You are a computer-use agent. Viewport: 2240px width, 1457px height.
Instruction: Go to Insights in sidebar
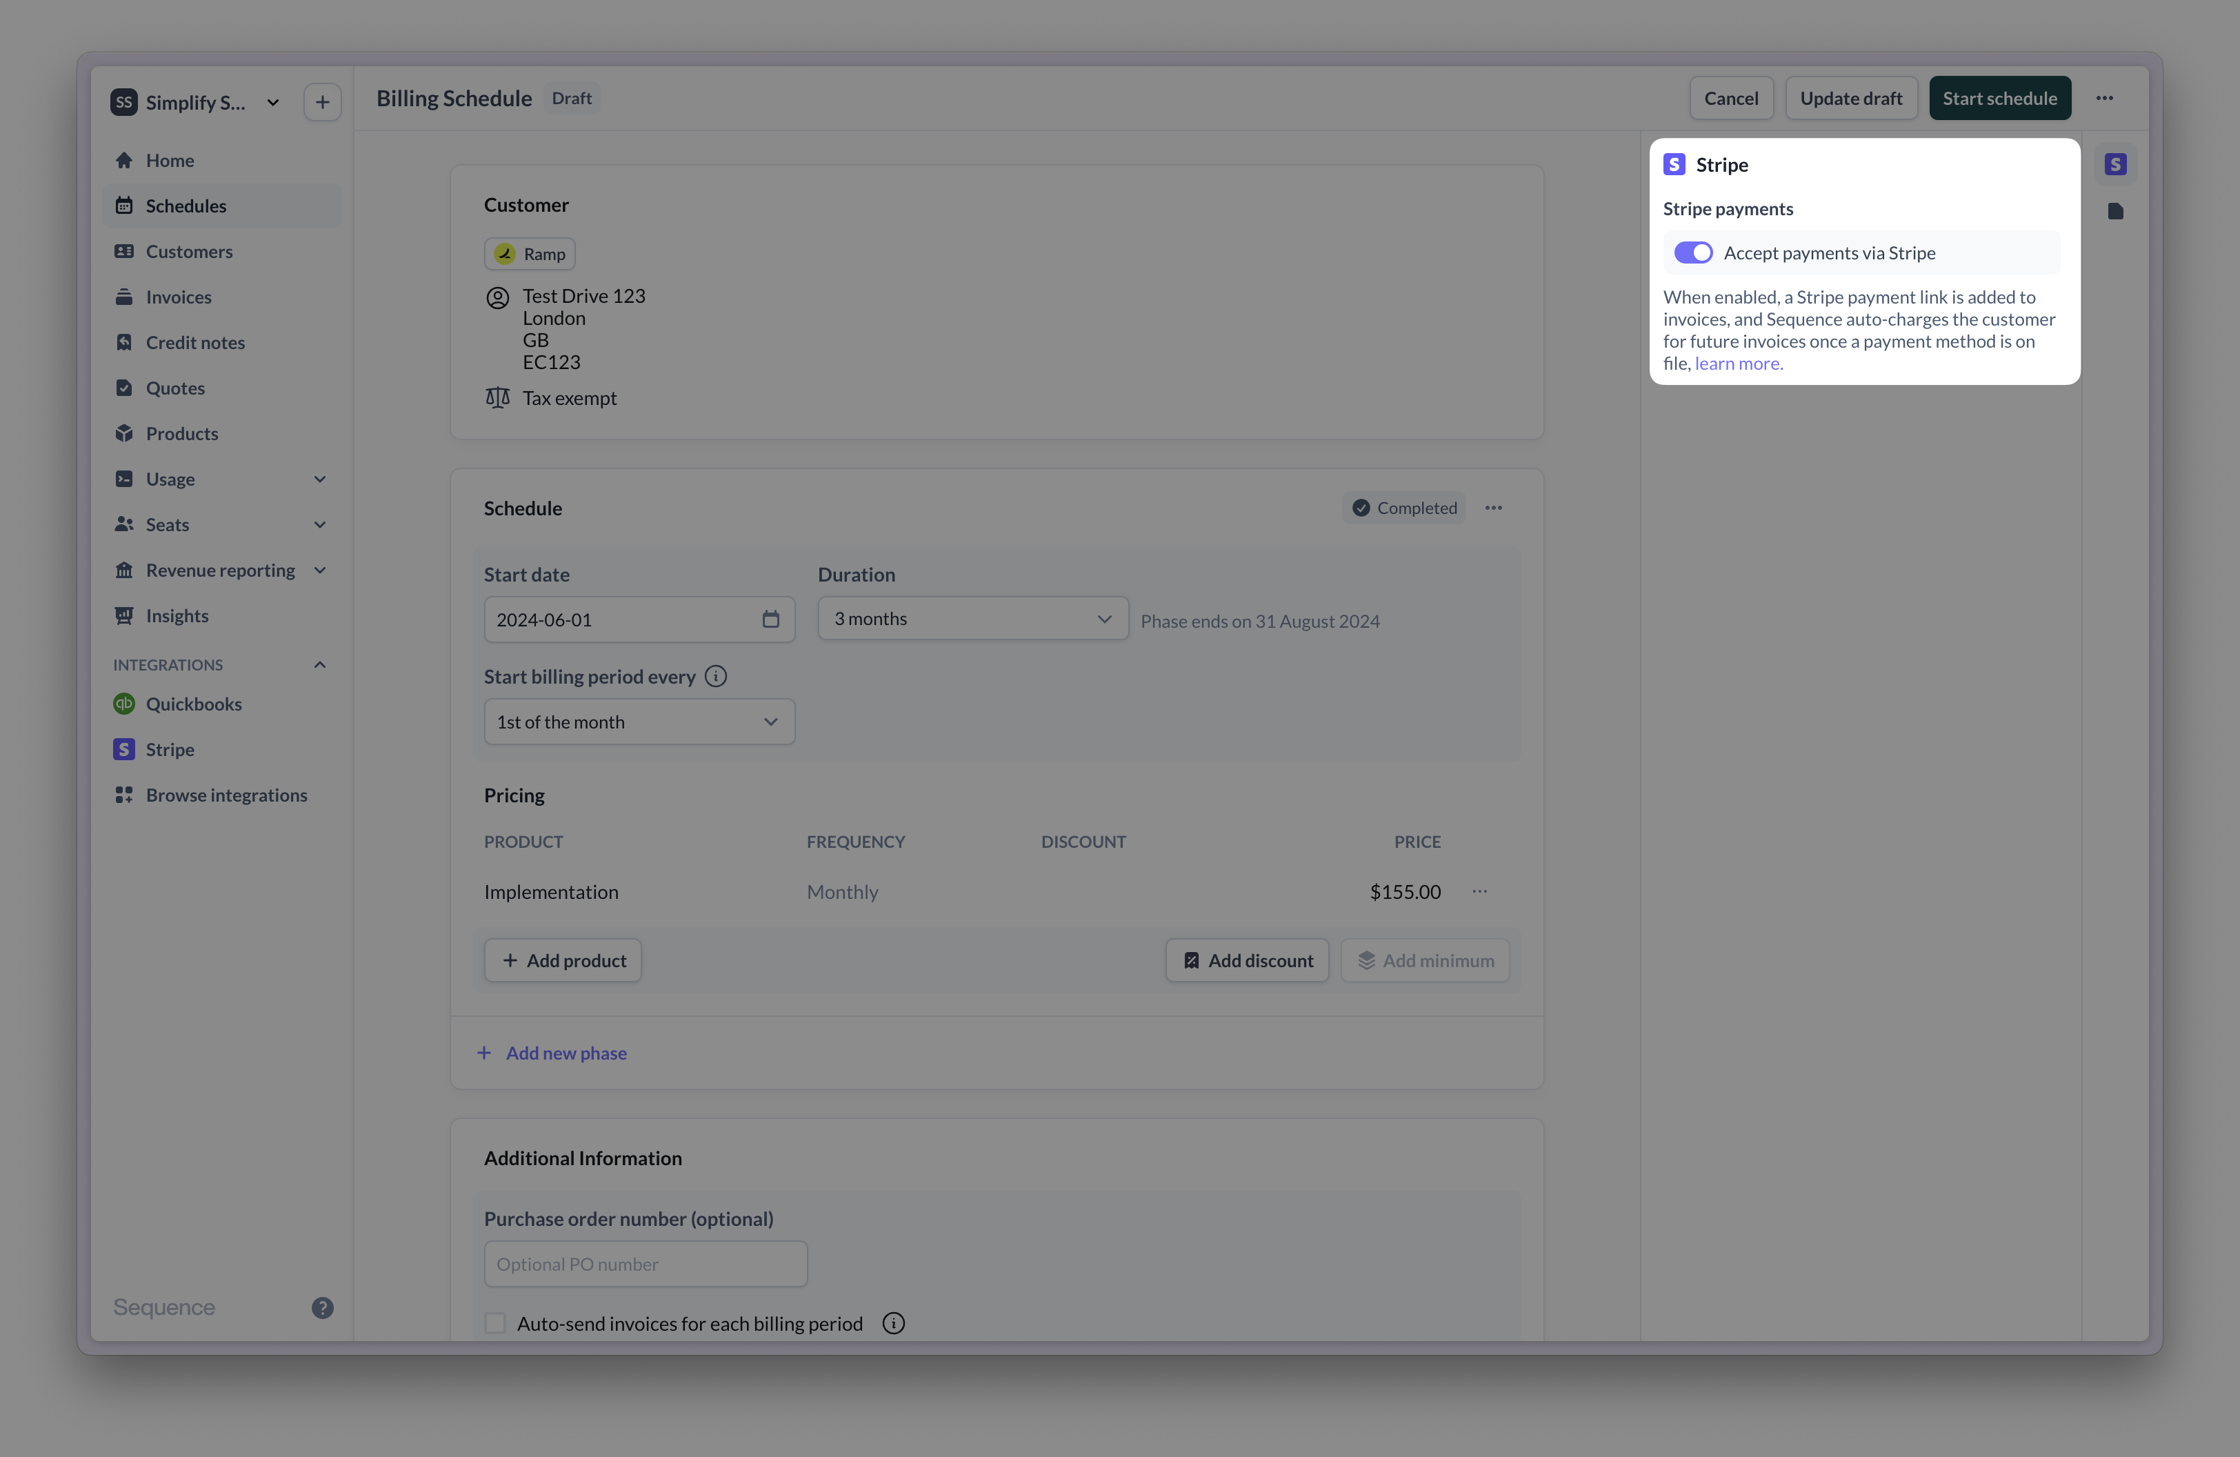(x=221, y=615)
